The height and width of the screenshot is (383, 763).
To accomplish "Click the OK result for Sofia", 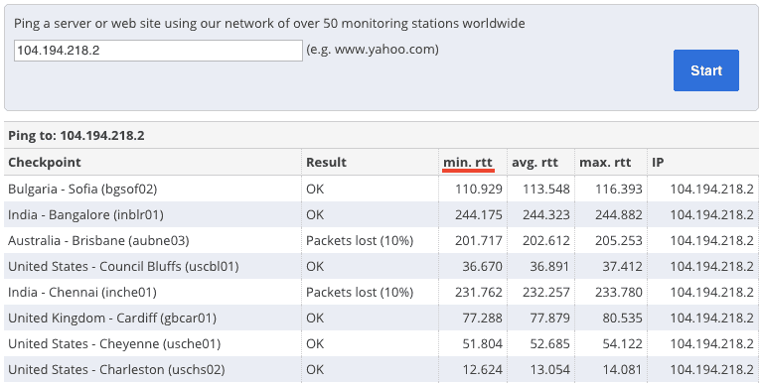I will pyautogui.click(x=315, y=190).
